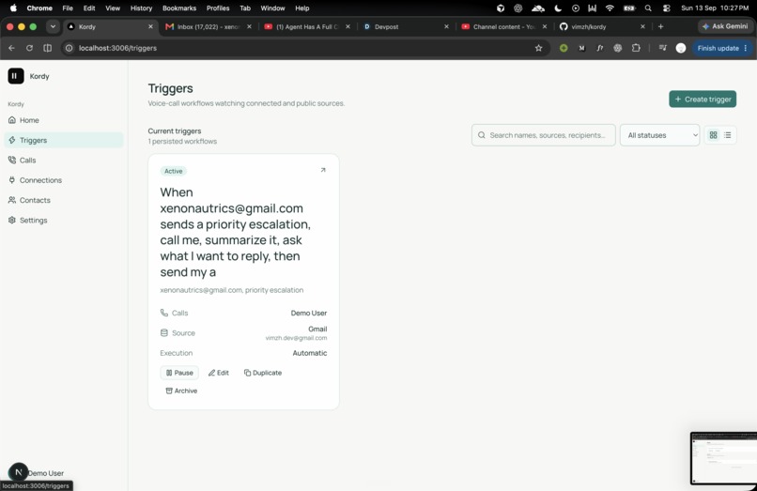Click the M extension icon in toolbar
This screenshot has height=491, width=757.
(581, 48)
